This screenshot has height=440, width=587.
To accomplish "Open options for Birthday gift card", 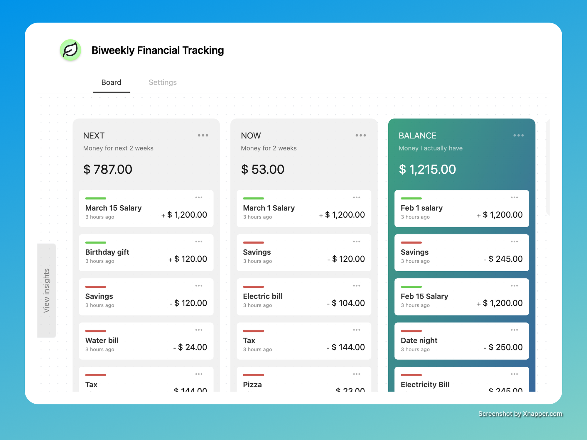I will (x=199, y=242).
